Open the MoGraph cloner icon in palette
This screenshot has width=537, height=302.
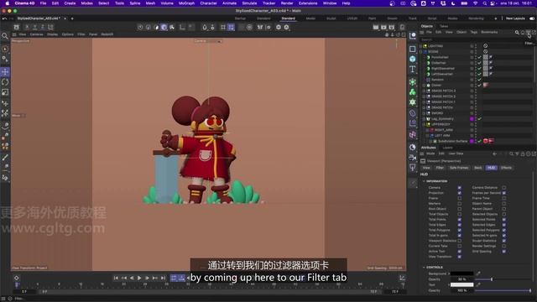[413, 91]
